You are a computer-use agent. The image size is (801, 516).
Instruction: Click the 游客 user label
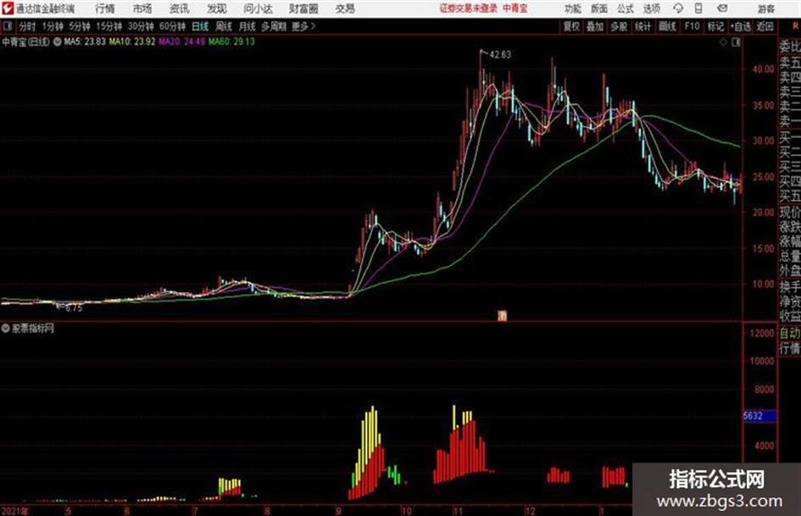tap(766, 8)
